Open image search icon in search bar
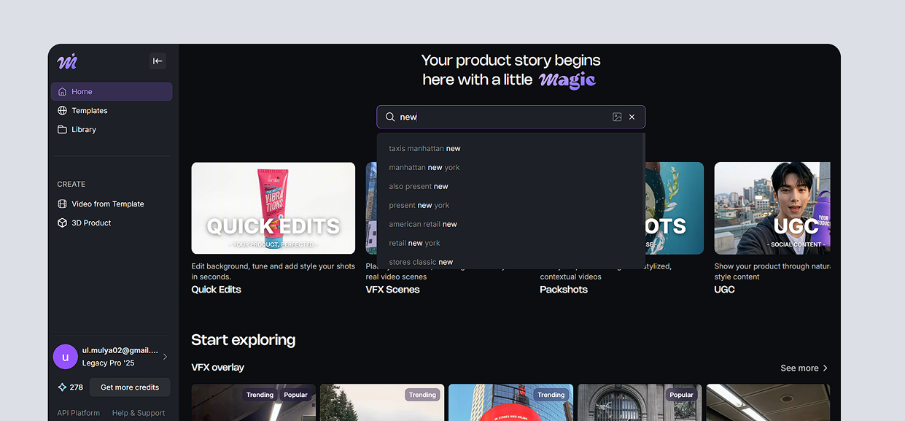905x421 pixels. [x=617, y=117]
